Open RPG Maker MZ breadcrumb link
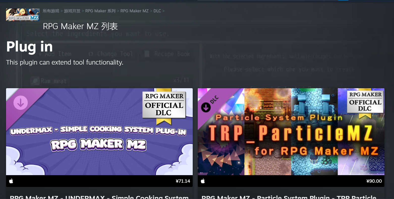The width and height of the screenshot is (394, 199). [134, 11]
